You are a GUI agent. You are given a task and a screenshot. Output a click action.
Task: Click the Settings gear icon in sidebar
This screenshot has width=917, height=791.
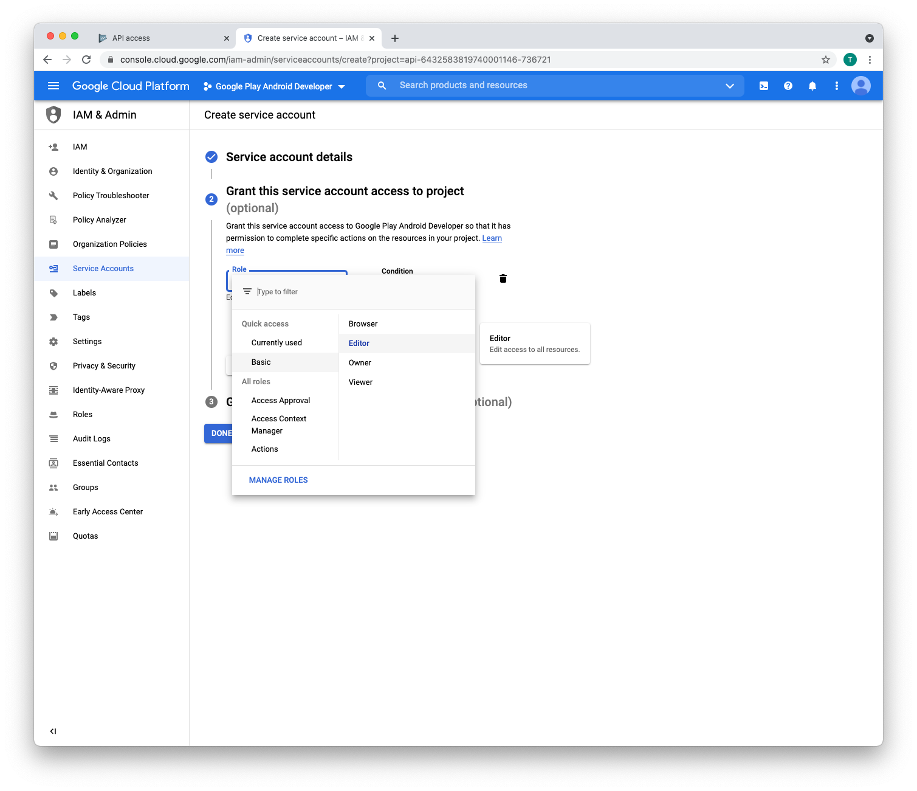pyautogui.click(x=53, y=341)
